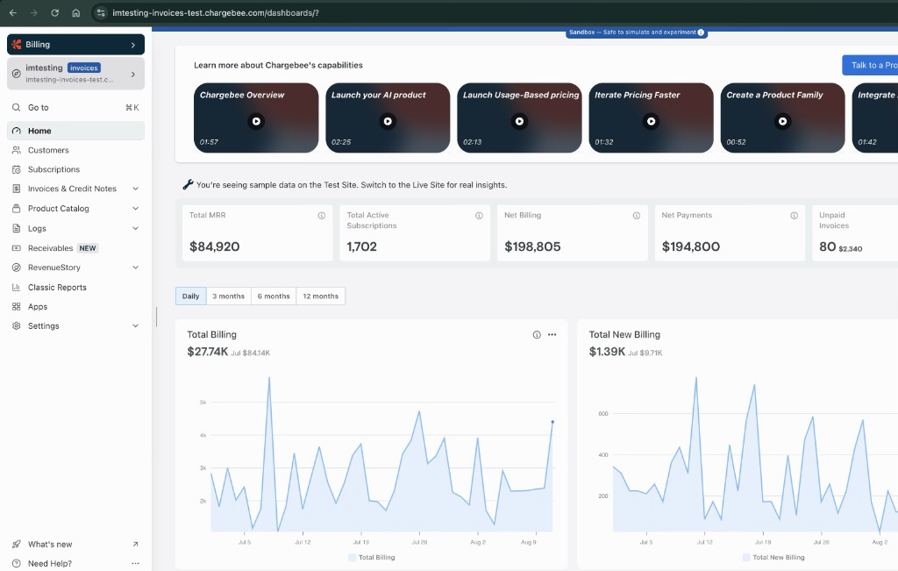Open the Go to search field
898x571 pixels.
tap(75, 107)
